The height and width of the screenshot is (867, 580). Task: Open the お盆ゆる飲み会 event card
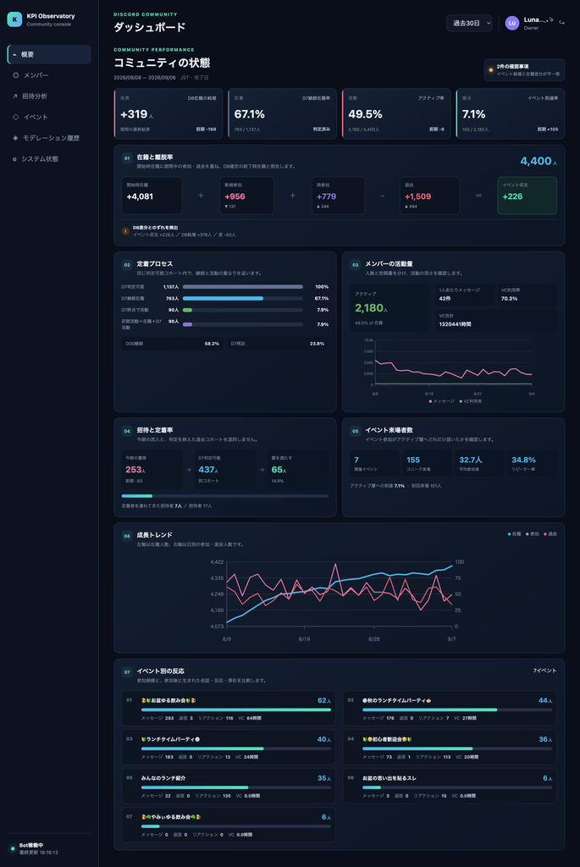coord(229,709)
